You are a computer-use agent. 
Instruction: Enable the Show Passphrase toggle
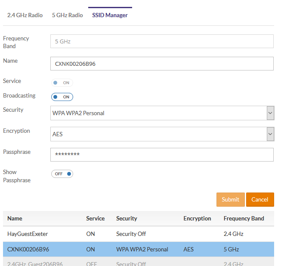coord(62,174)
